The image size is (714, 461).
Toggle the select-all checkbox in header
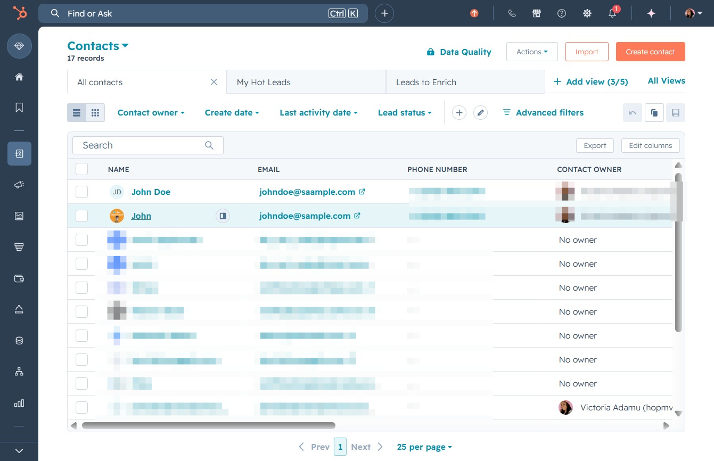(81, 169)
